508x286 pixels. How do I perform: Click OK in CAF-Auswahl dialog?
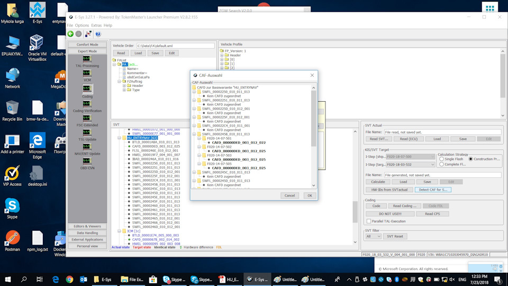click(x=310, y=195)
